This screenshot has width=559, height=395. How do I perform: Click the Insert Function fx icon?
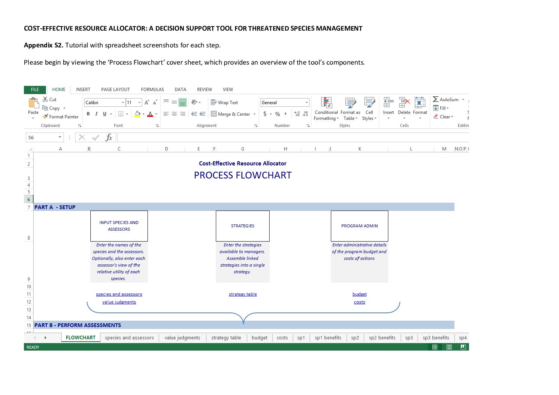coord(109,137)
